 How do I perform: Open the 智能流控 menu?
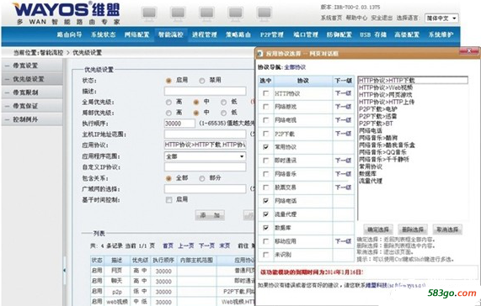click(170, 34)
